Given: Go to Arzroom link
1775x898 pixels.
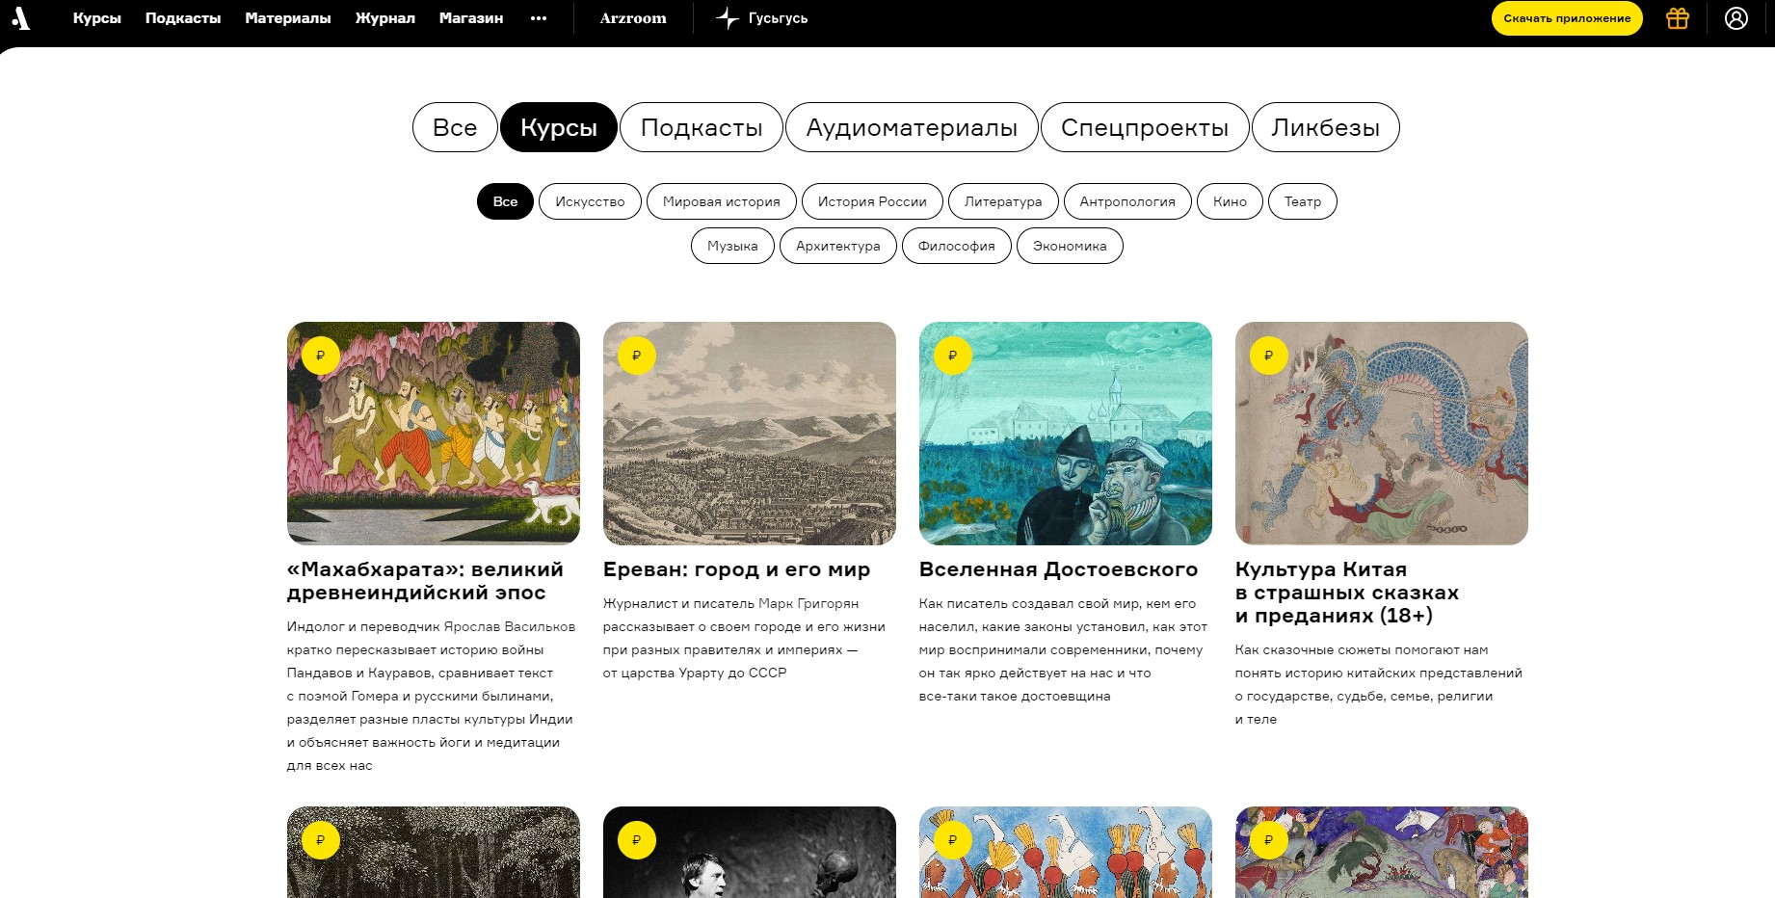Looking at the screenshot, I should 633,18.
